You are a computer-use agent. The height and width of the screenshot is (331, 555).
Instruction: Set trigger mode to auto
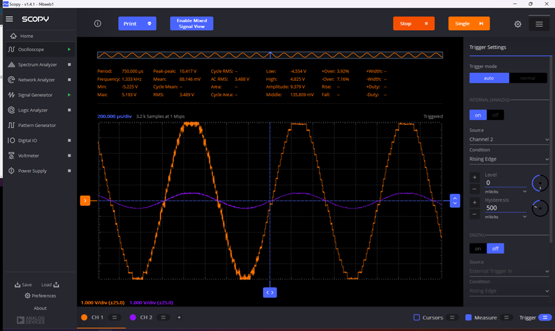(489, 78)
